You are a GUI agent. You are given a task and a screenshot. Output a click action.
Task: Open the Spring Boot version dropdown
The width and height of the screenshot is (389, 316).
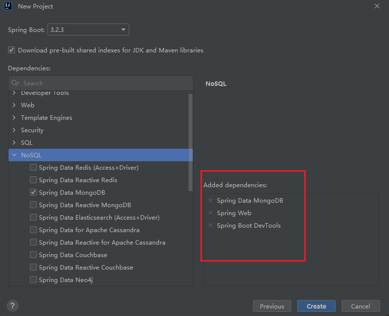88,29
